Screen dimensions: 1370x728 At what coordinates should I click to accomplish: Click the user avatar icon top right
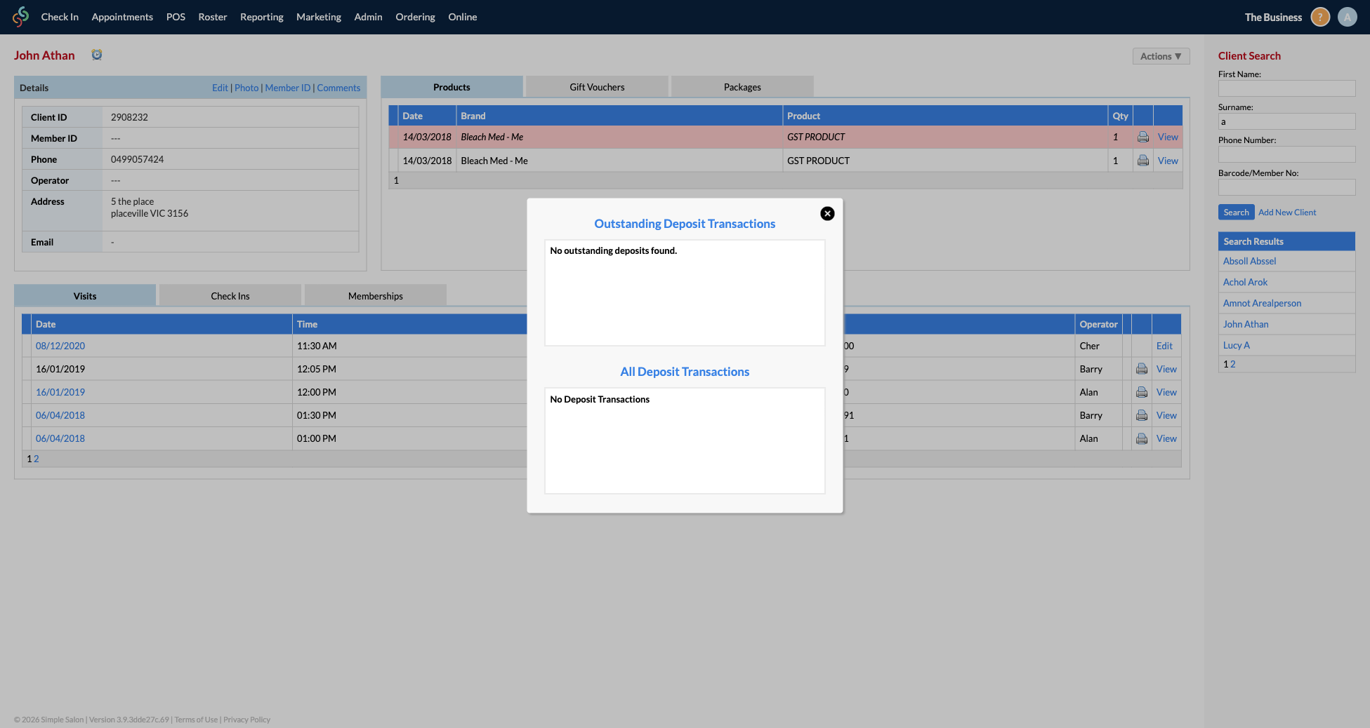coord(1347,16)
